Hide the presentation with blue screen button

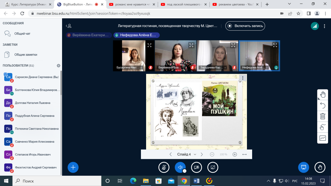pyautogui.click(x=304, y=168)
